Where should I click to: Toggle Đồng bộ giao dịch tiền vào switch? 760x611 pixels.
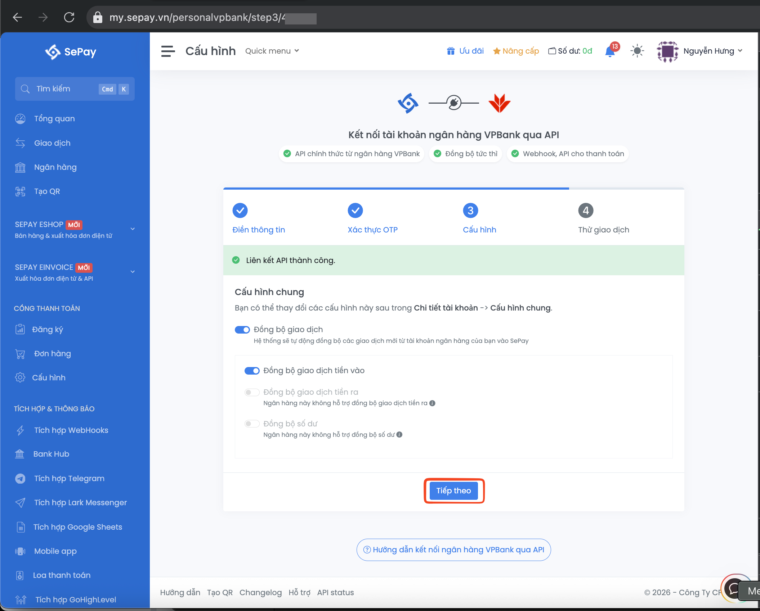[252, 371]
